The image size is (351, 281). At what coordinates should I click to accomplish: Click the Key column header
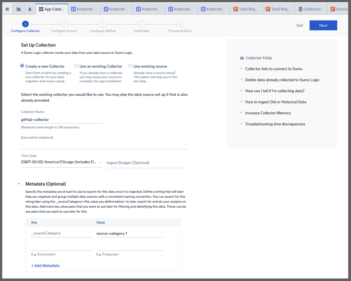pyautogui.click(x=34, y=222)
